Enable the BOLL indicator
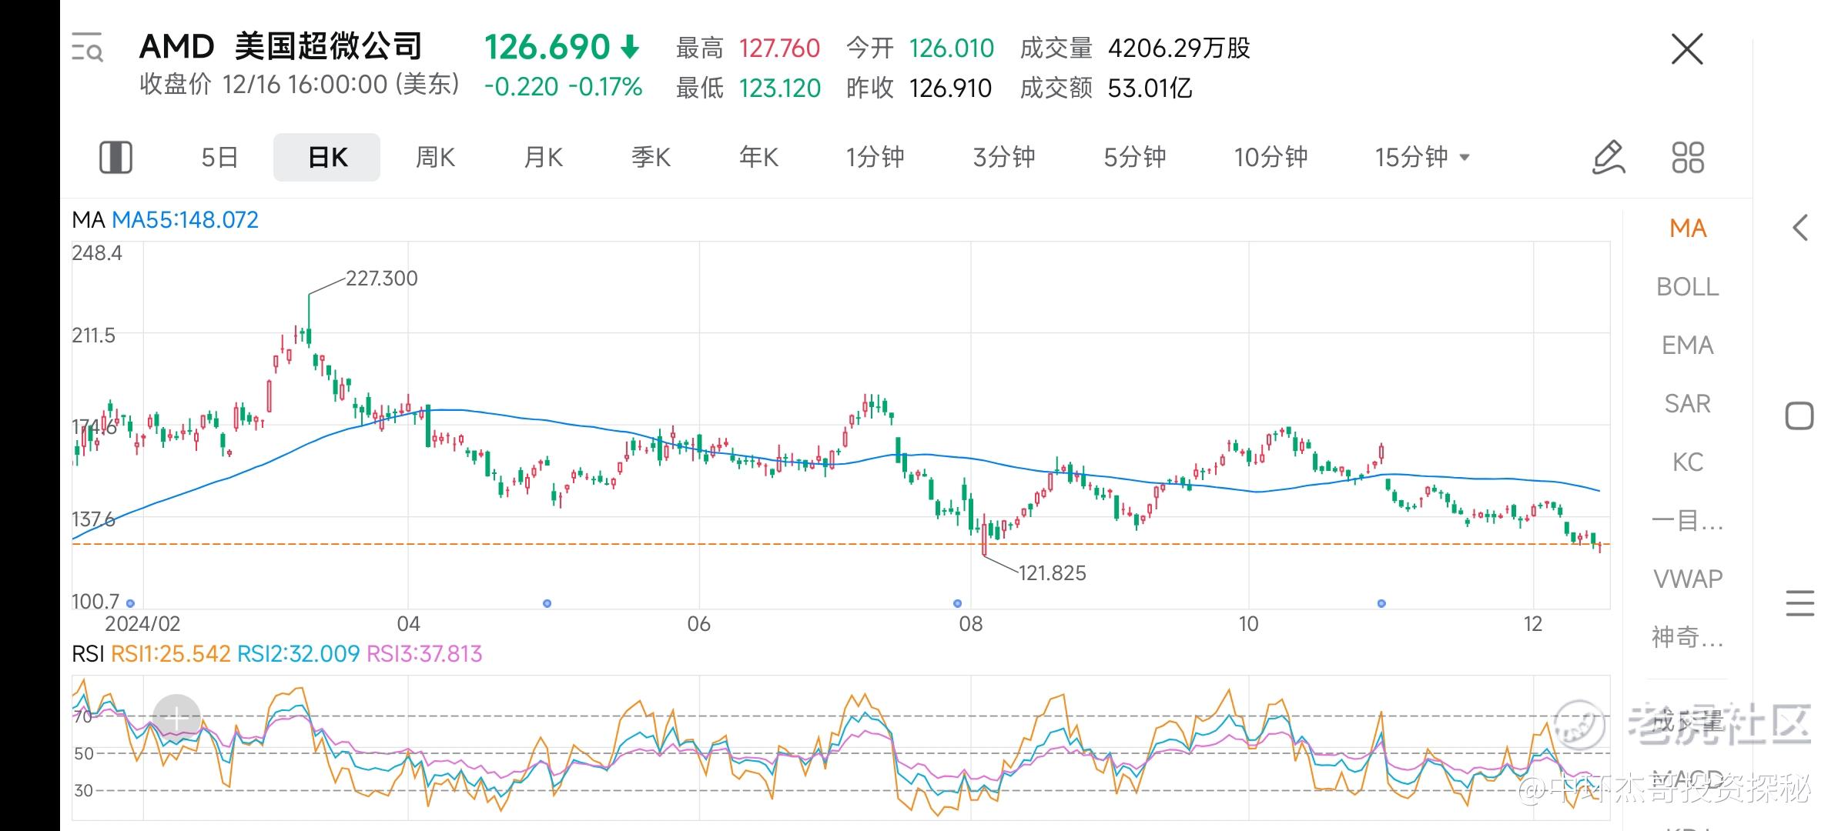Screen dimensions: 1848x831 click(x=1687, y=287)
